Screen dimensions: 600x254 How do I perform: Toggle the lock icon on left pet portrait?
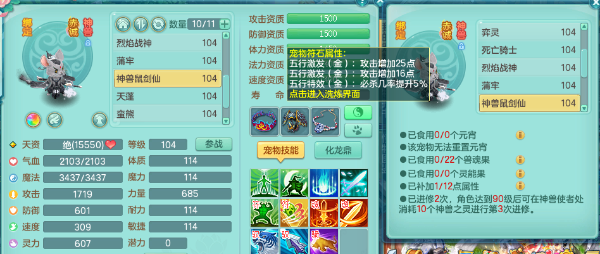point(88,42)
